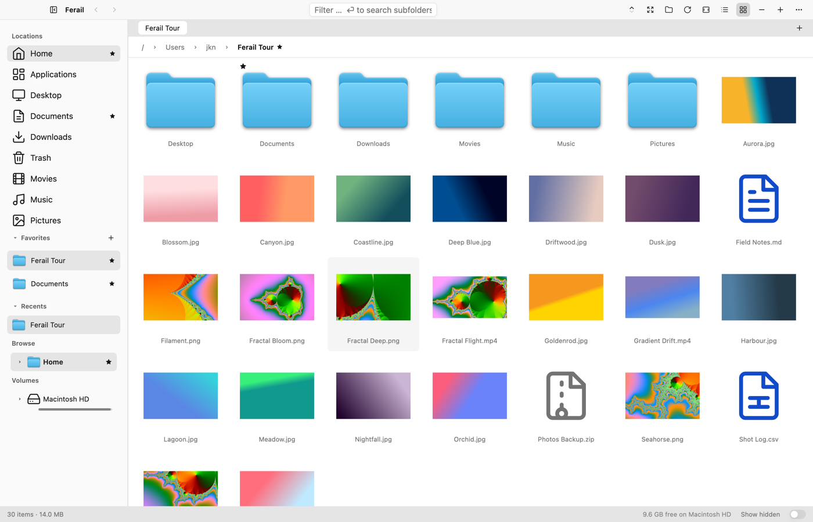
Task: Click the filter search field
Action: click(373, 10)
